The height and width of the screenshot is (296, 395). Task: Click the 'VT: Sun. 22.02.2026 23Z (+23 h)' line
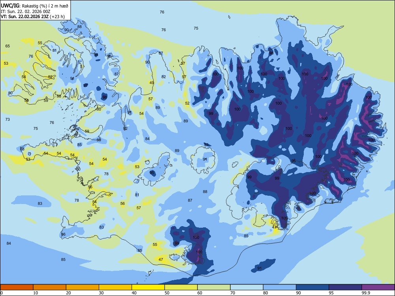[33, 17]
